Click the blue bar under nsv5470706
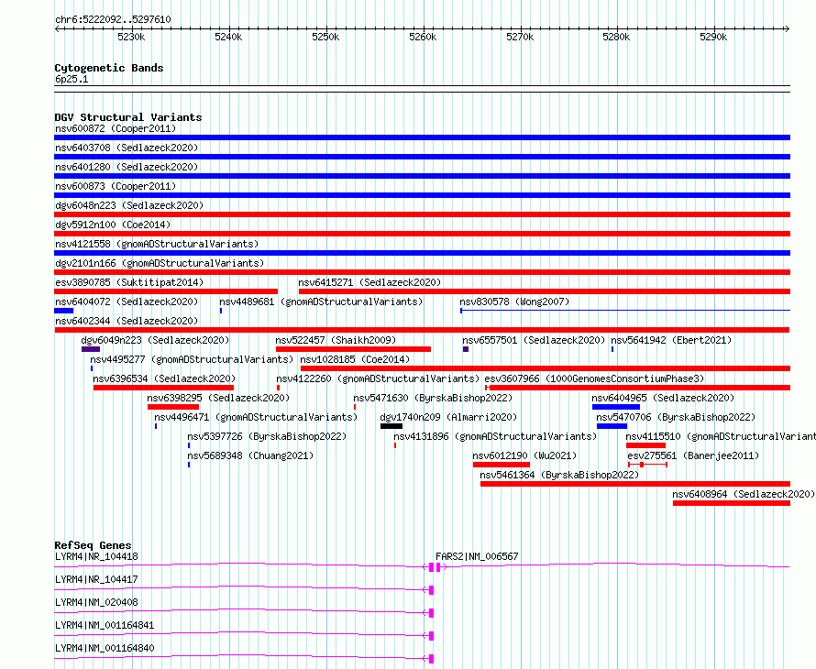Viewport: 816px width, 669px height. click(612, 426)
